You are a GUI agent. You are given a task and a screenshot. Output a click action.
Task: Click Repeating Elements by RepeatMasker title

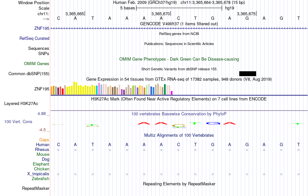click(x=179, y=184)
